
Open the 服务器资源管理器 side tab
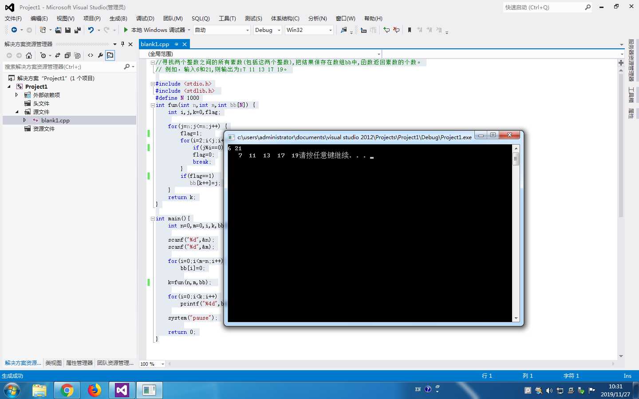point(631,60)
